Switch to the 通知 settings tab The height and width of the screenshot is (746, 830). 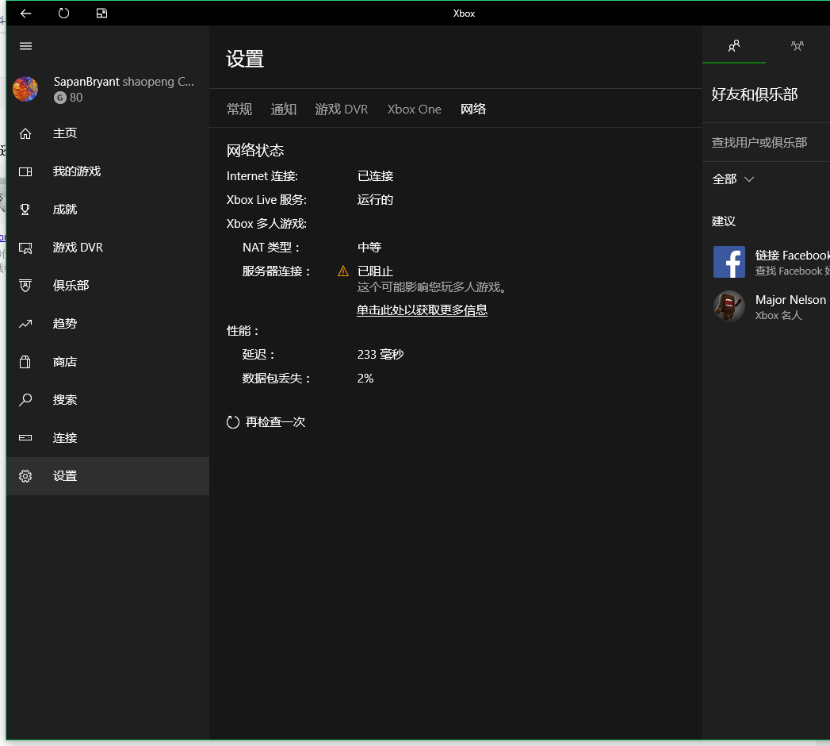pos(284,110)
